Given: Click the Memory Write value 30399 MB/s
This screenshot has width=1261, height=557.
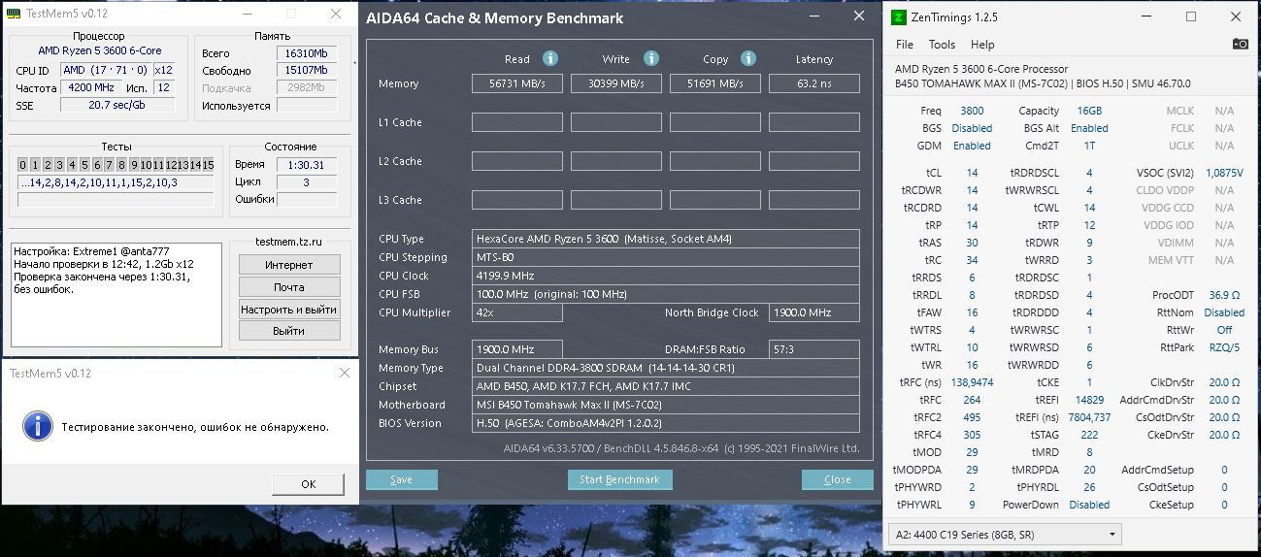Looking at the screenshot, I should pyautogui.click(x=616, y=83).
